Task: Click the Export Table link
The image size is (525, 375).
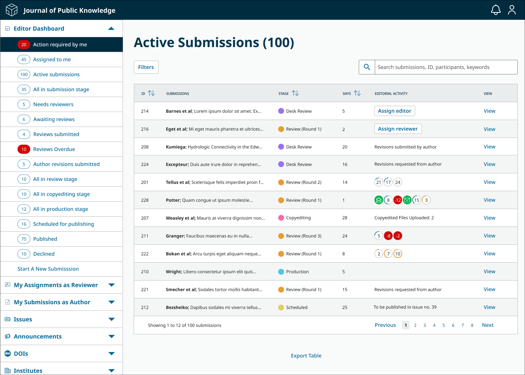Action: click(306, 356)
